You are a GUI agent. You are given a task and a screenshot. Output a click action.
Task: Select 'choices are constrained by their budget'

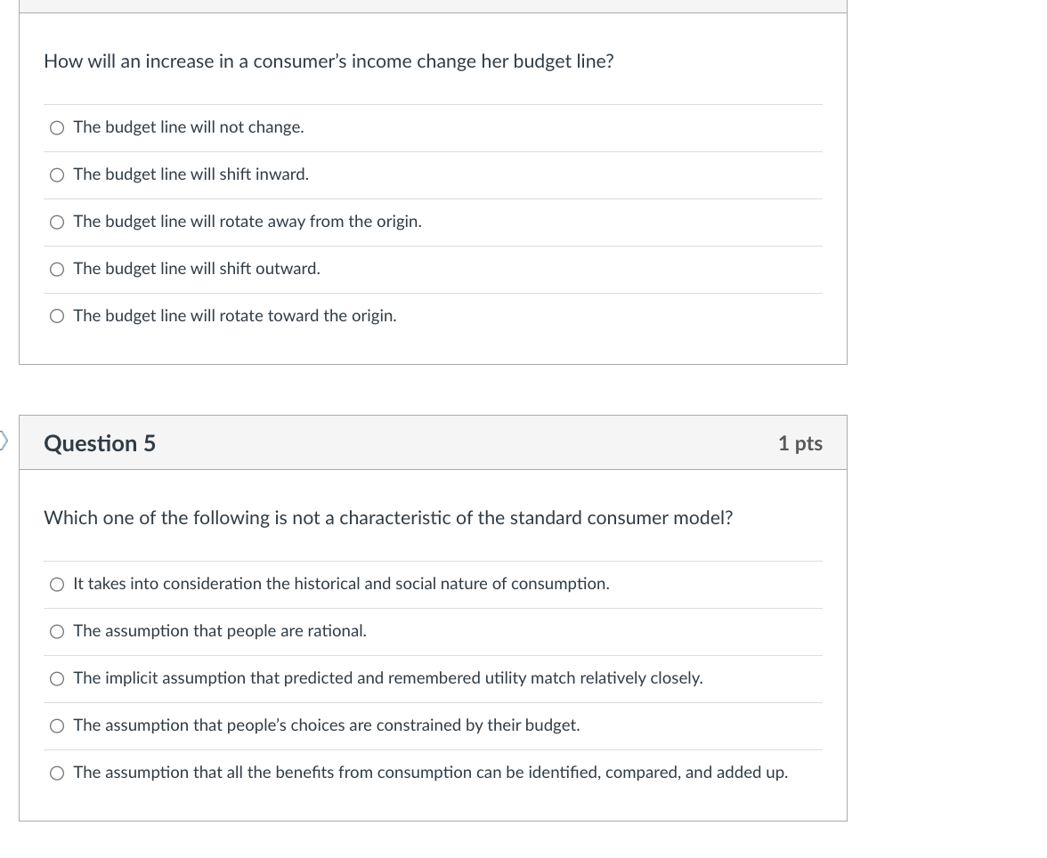pos(57,726)
